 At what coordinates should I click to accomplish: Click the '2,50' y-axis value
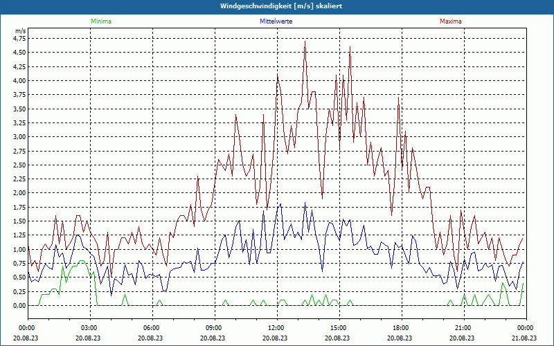[20, 165]
